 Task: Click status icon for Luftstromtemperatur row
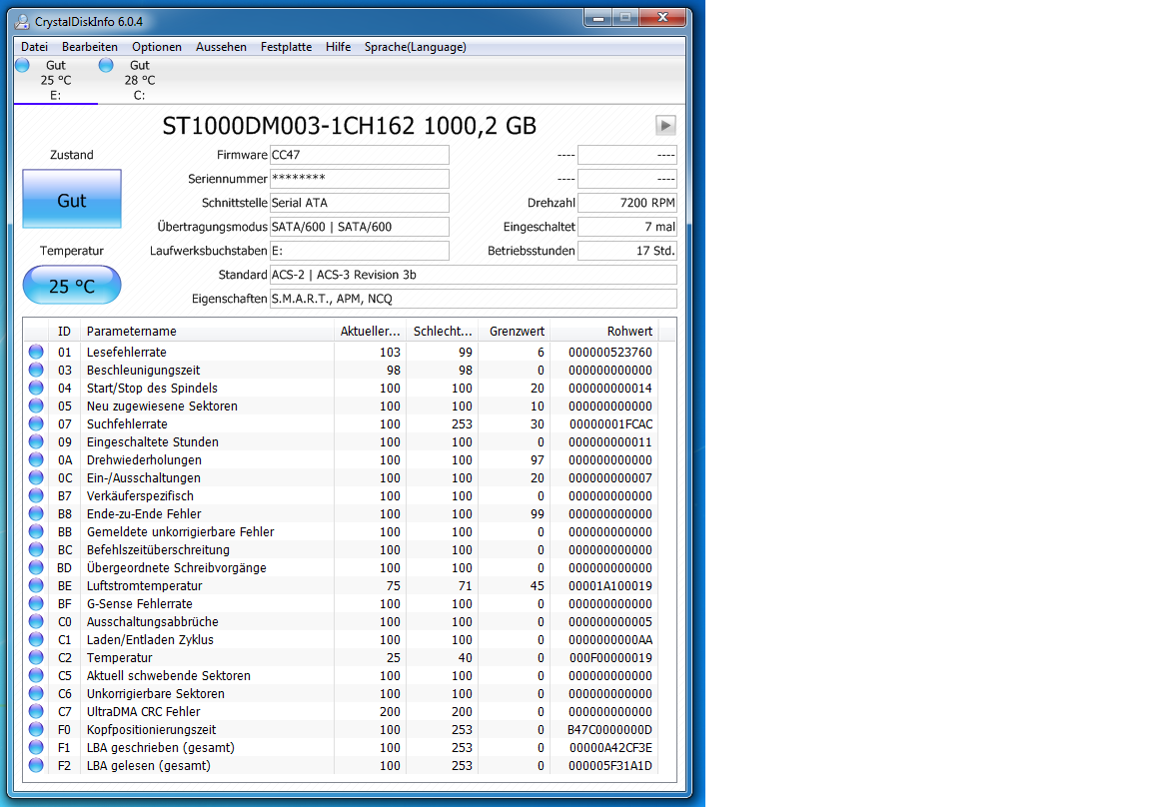click(36, 585)
